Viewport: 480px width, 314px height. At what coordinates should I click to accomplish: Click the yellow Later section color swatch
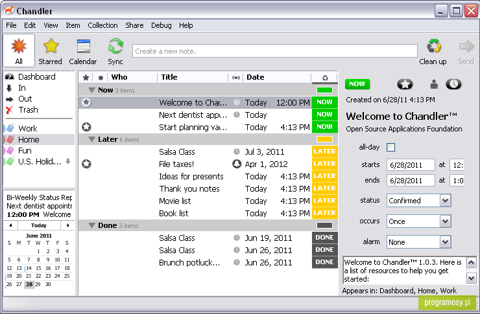coord(325,139)
